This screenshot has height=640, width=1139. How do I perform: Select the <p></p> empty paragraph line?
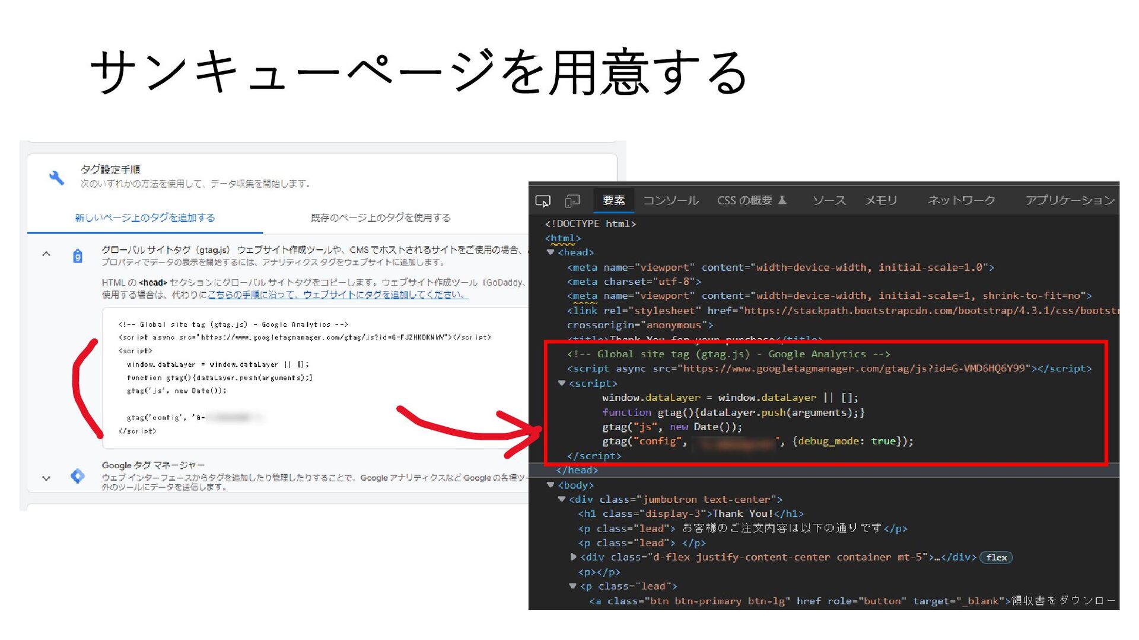599,572
